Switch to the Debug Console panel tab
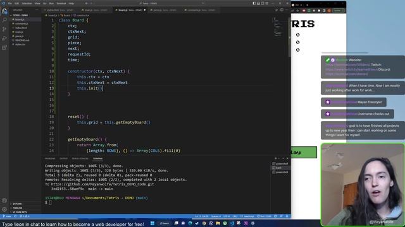The image size is (405, 227). click(80, 158)
